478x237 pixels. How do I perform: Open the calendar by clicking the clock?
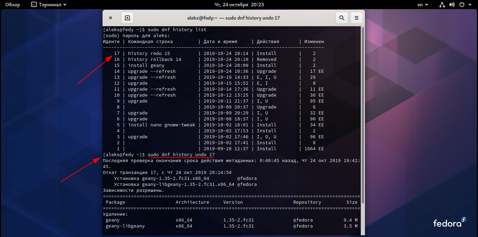[x=239, y=5]
